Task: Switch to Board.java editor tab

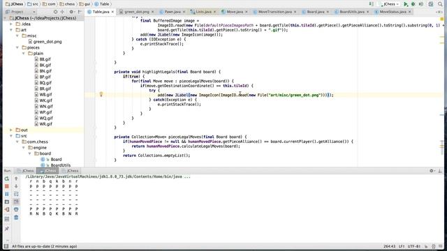Action: click(x=315, y=12)
